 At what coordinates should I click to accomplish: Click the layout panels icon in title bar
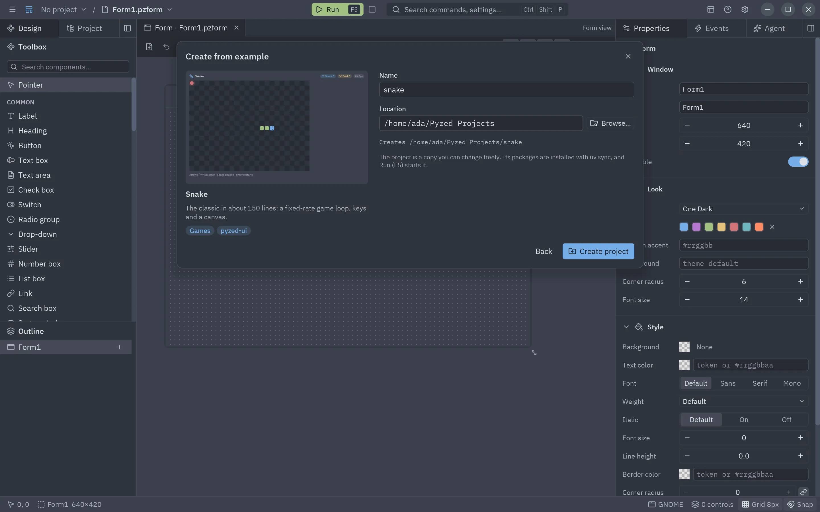711,9
